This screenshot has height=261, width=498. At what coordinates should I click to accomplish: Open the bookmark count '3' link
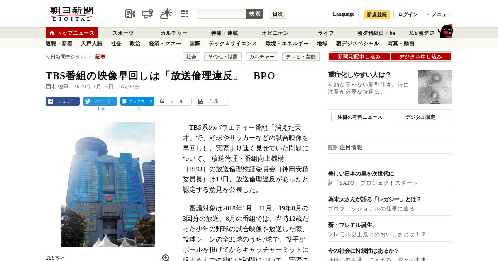pos(139,109)
